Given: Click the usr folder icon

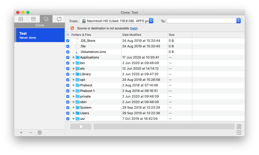Looking at the screenshot, I should click(78, 119).
